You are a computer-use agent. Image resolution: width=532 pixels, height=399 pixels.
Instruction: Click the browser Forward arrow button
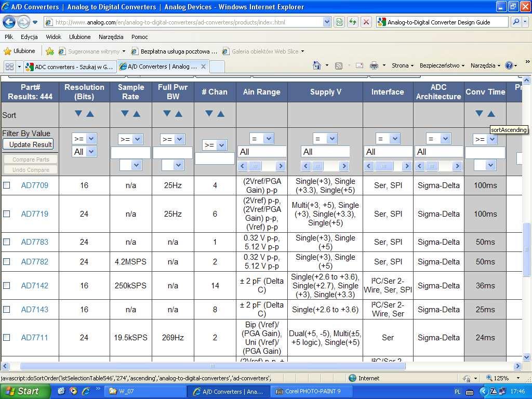(x=23, y=22)
